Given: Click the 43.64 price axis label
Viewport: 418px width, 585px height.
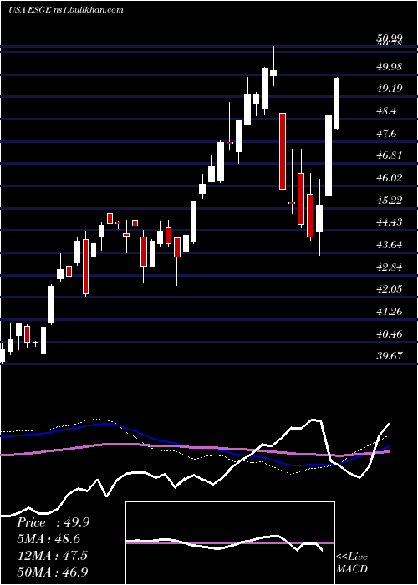Looking at the screenshot, I should (x=390, y=245).
